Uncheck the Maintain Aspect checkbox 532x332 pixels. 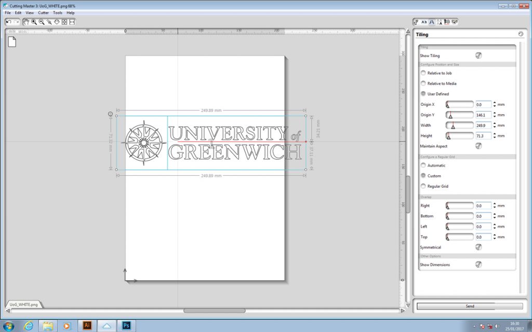tap(478, 146)
